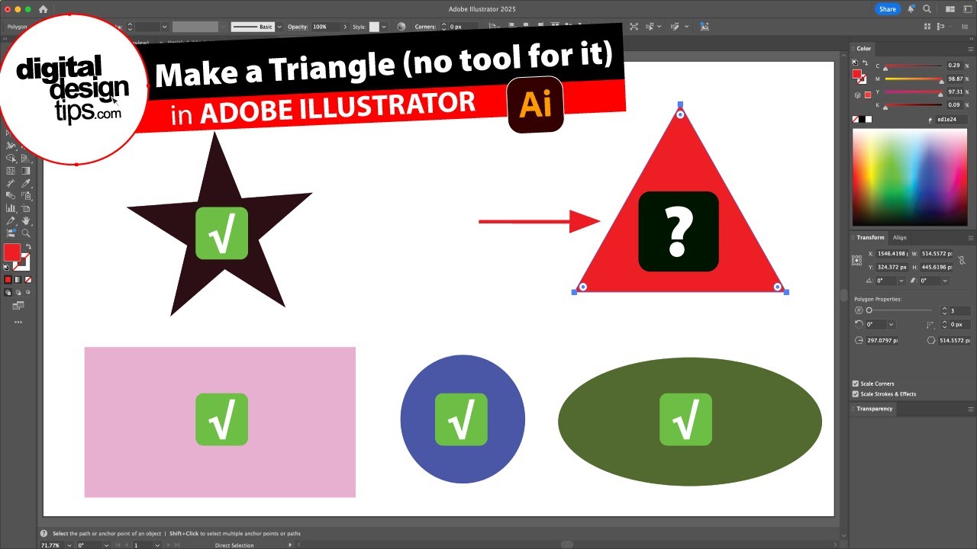The width and height of the screenshot is (977, 549).
Task: Toggle the Scale Strokes & Effects checkbox
Action: click(855, 394)
